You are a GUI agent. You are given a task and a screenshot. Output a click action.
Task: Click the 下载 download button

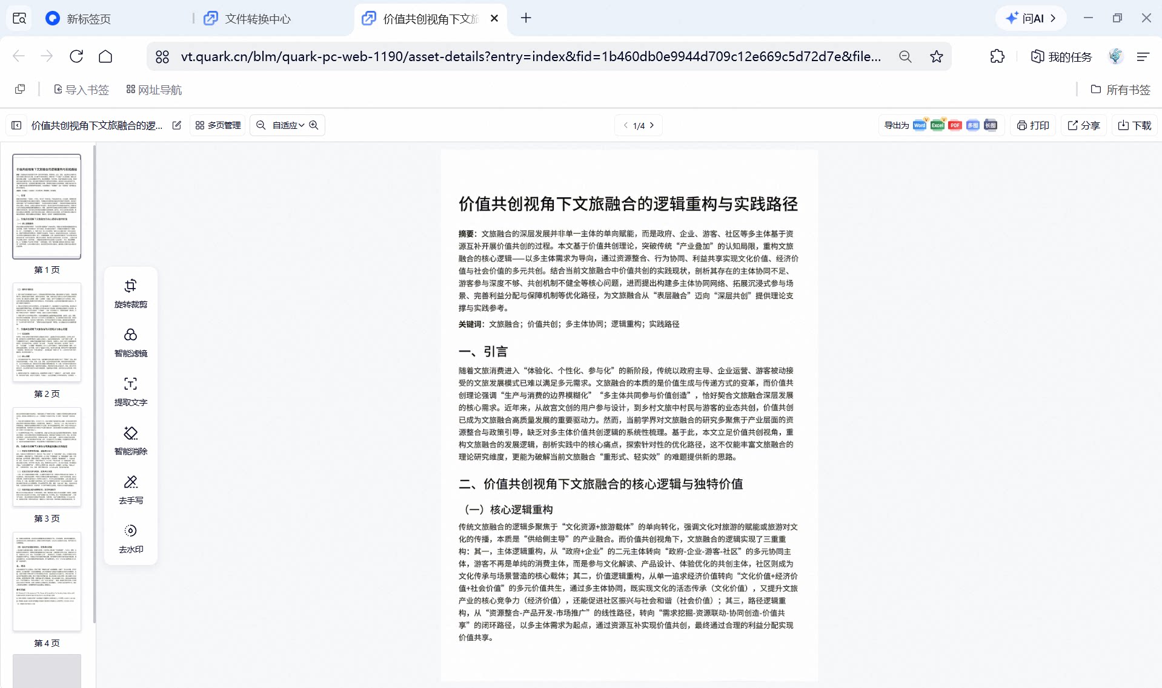(x=1135, y=125)
